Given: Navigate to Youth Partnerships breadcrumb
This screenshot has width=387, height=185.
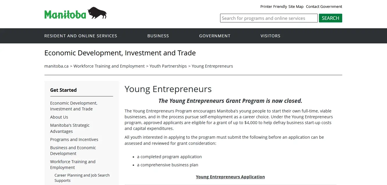Looking at the screenshot, I should (168, 66).
